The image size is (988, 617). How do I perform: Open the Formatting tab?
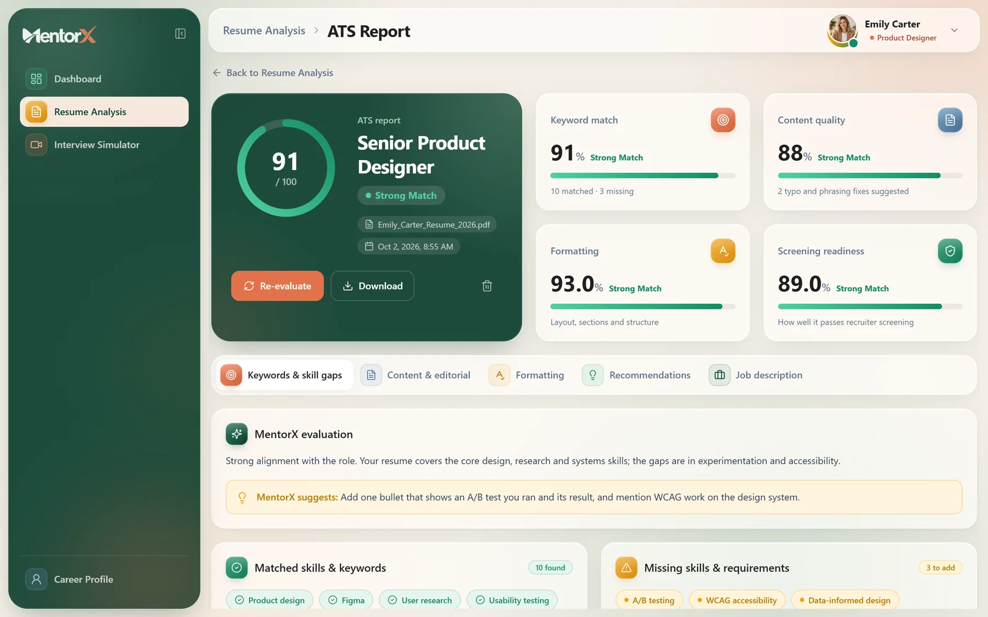pyautogui.click(x=527, y=375)
